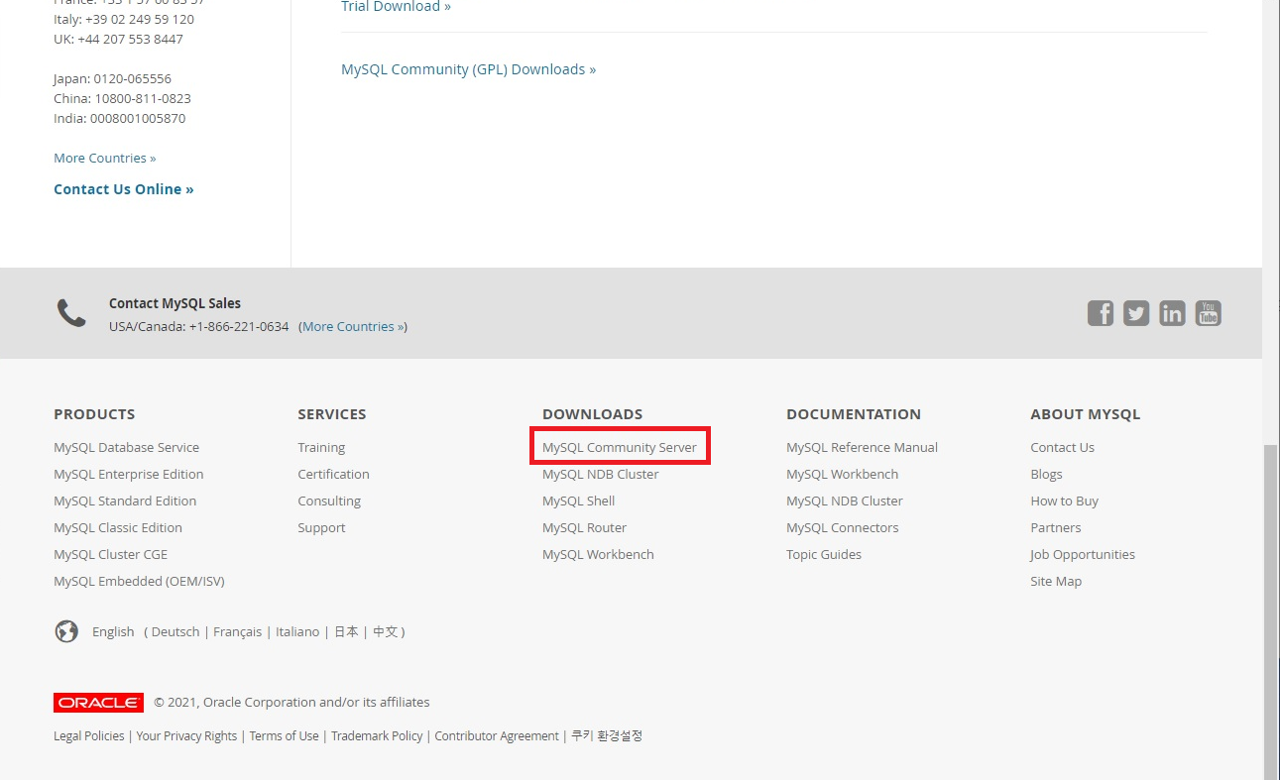Click the vertical scrollbar thumb
This screenshot has width=1280, height=780.
click(x=1271, y=613)
